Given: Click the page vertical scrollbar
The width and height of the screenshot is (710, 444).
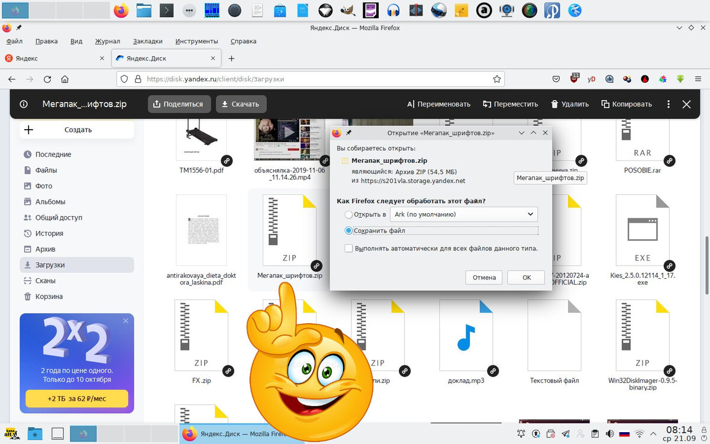Looking at the screenshot, I should coord(706,266).
